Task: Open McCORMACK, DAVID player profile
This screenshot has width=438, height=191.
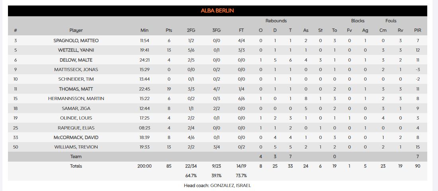Action: pyautogui.click(x=76, y=137)
